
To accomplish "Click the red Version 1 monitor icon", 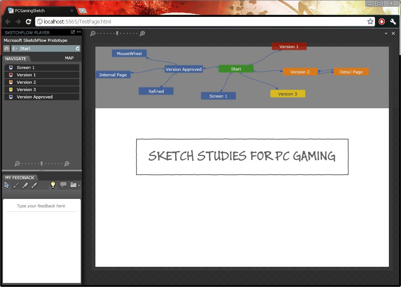I will [11, 75].
